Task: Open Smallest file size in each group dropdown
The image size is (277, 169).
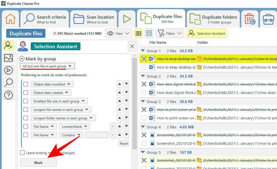Action: 59,101
